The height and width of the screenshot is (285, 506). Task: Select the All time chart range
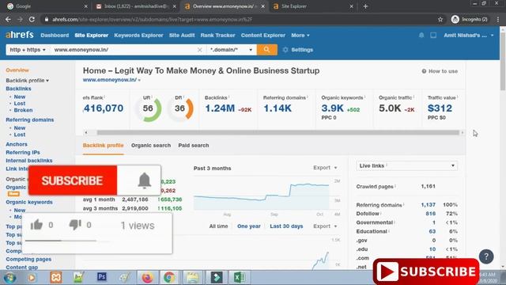218,226
